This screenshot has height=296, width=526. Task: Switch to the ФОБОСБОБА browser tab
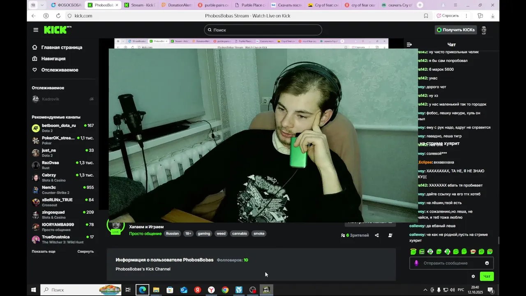(66, 5)
